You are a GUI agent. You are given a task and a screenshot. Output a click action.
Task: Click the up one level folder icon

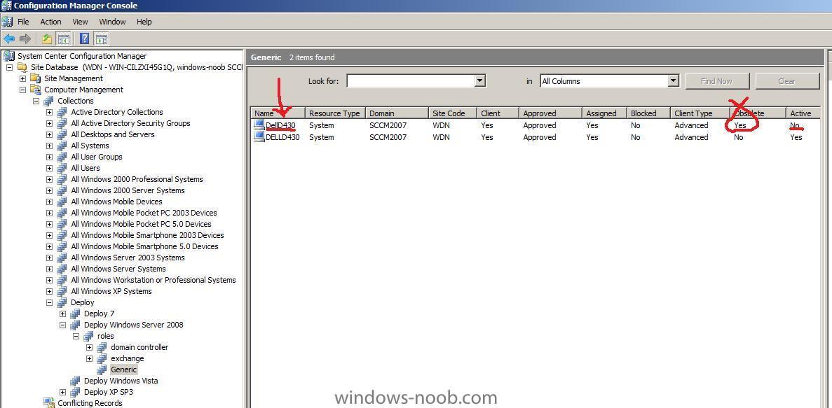47,38
